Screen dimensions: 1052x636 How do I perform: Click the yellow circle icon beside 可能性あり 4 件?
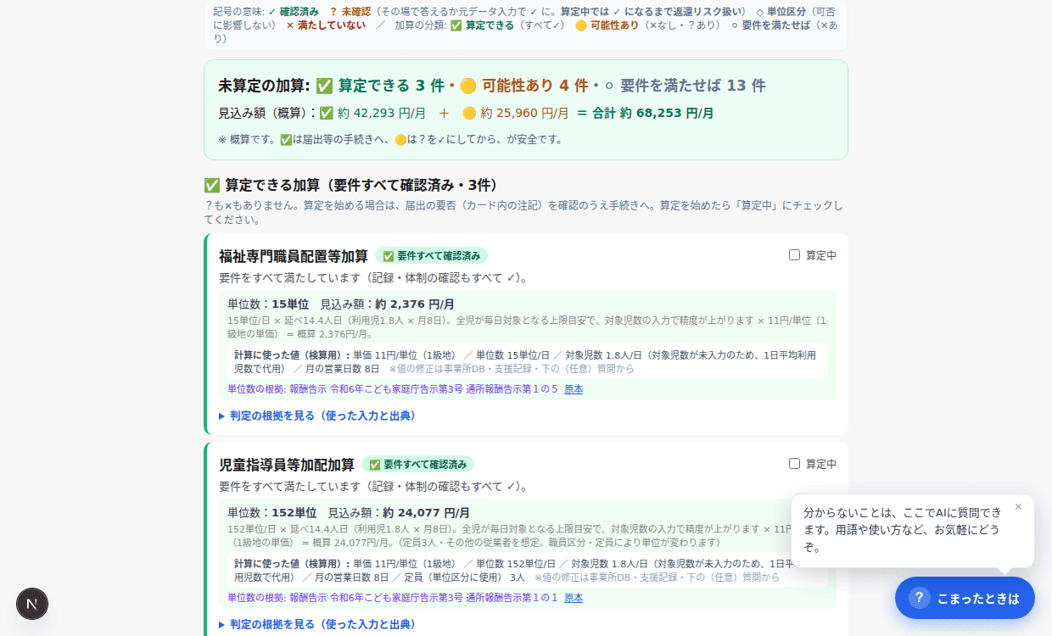(467, 86)
